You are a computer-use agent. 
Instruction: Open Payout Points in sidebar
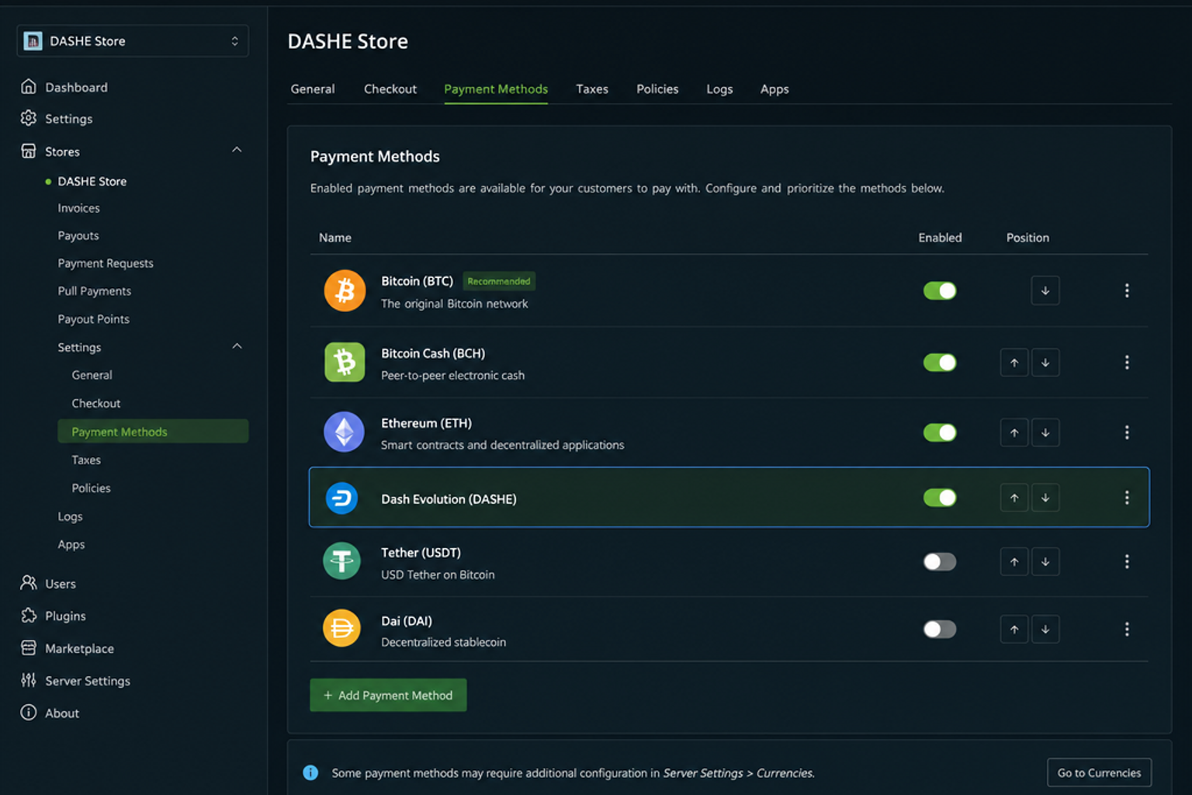pyautogui.click(x=93, y=319)
